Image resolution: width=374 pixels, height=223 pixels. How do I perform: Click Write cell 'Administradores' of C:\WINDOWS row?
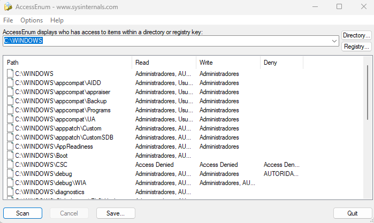pos(219,74)
